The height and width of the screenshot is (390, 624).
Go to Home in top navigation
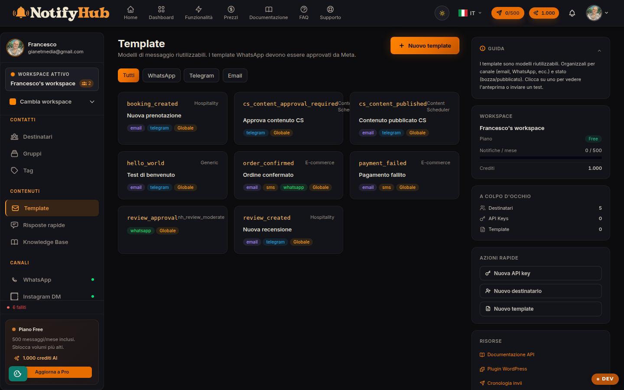[x=130, y=13]
